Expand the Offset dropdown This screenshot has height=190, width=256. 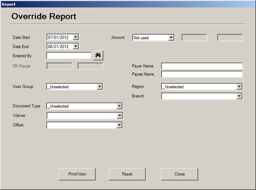click(x=119, y=125)
